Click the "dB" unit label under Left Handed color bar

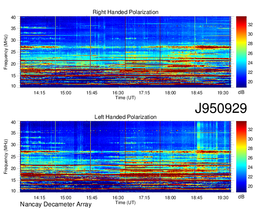click(x=241, y=197)
